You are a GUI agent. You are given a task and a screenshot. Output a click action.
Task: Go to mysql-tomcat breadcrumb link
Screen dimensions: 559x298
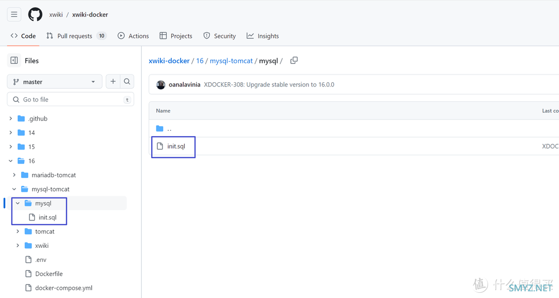(x=231, y=61)
